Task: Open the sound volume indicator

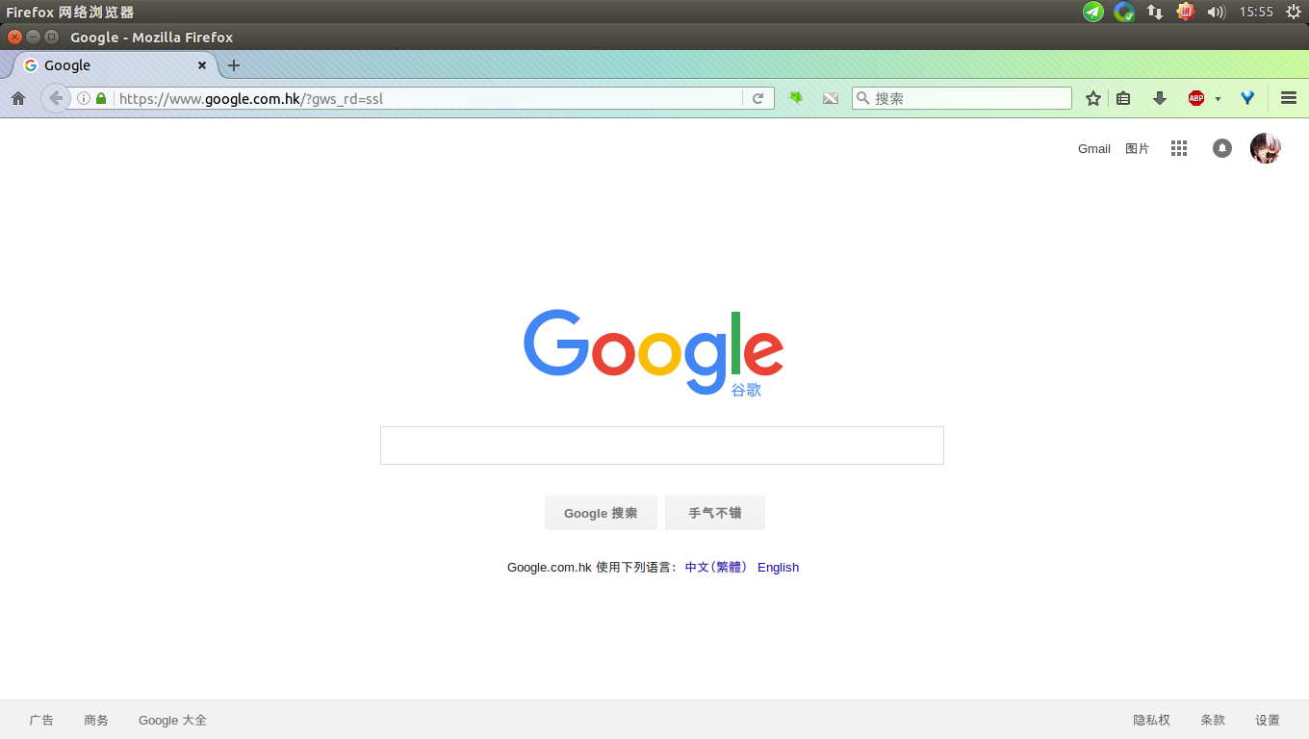Action: [1216, 12]
